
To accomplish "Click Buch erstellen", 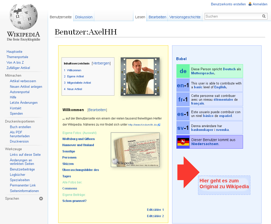I will click(20, 127).
